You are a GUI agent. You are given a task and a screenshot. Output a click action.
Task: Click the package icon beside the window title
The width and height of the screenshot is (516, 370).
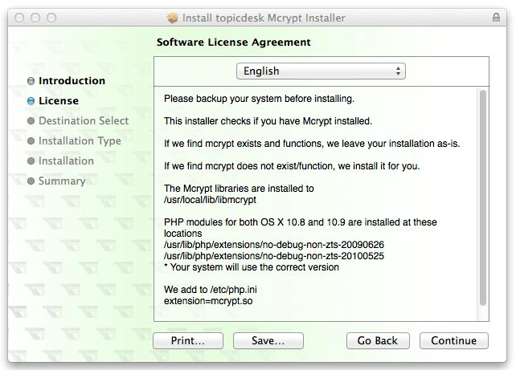[x=173, y=18]
